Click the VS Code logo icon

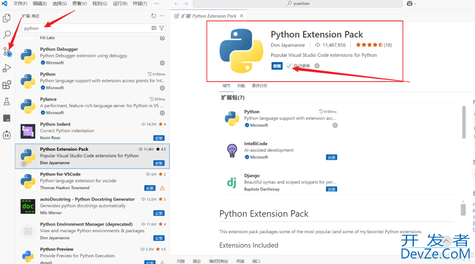(5, 3)
